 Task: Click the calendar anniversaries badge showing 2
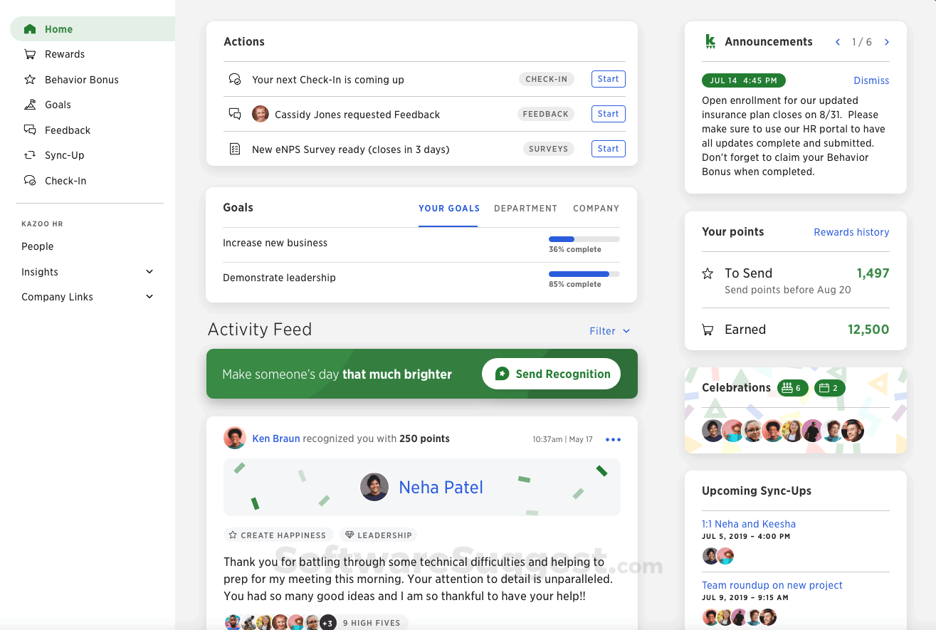830,388
